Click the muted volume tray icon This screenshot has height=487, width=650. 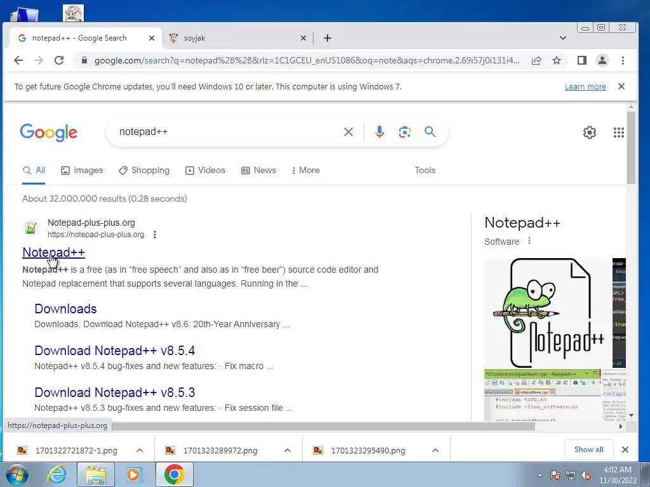tap(586, 476)
